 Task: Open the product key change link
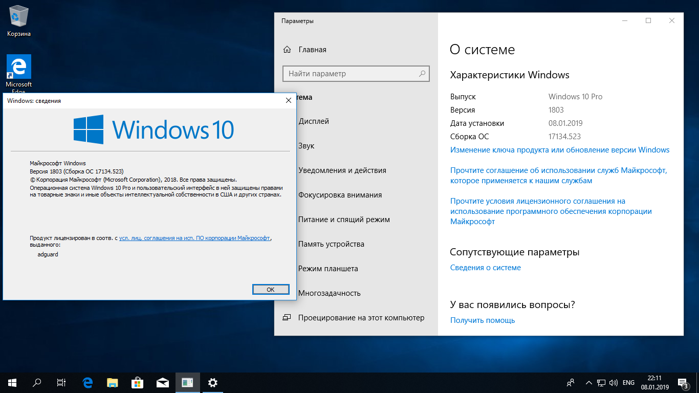pyautogui.click(x=560, y=150)
